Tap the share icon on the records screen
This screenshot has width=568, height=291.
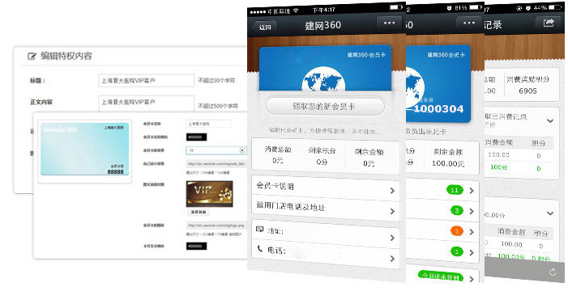point(549,23)
